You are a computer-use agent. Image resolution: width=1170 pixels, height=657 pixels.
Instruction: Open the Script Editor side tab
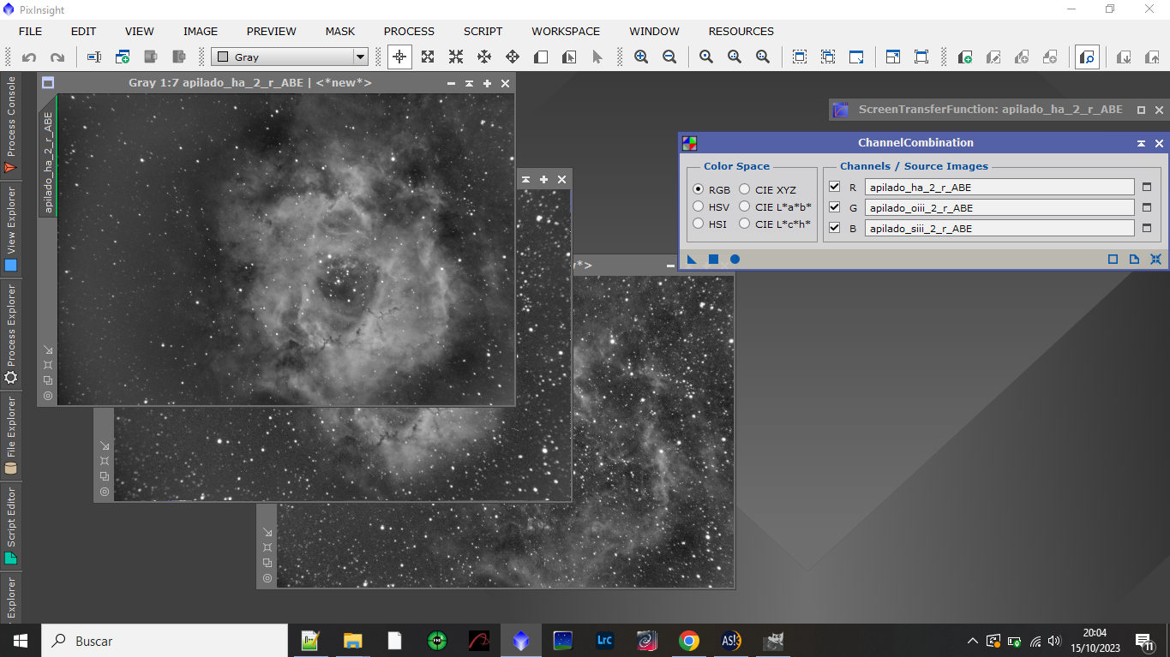click(x=11, y=524)
